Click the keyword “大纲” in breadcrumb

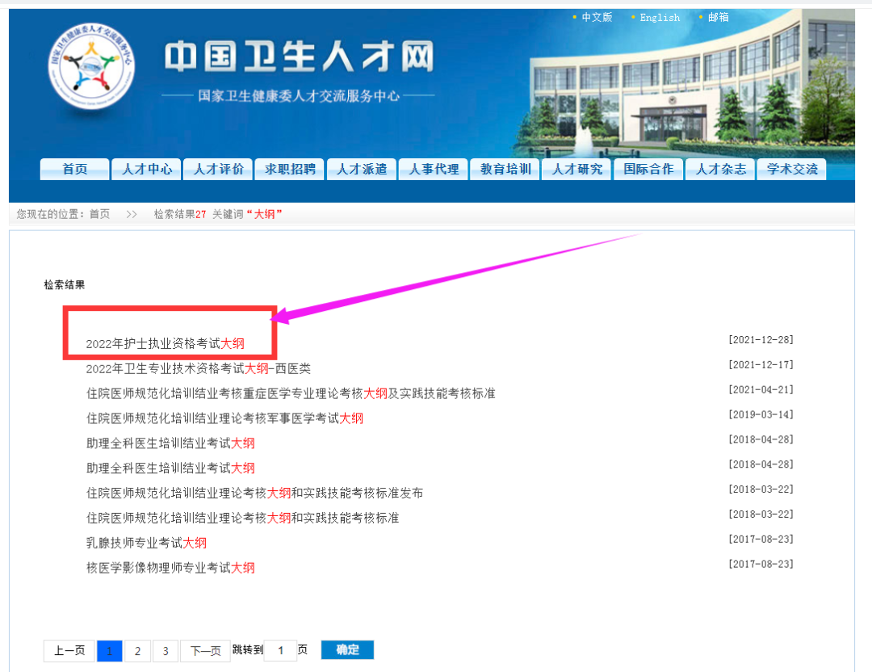pyautogui.click(x=265, y=214)
